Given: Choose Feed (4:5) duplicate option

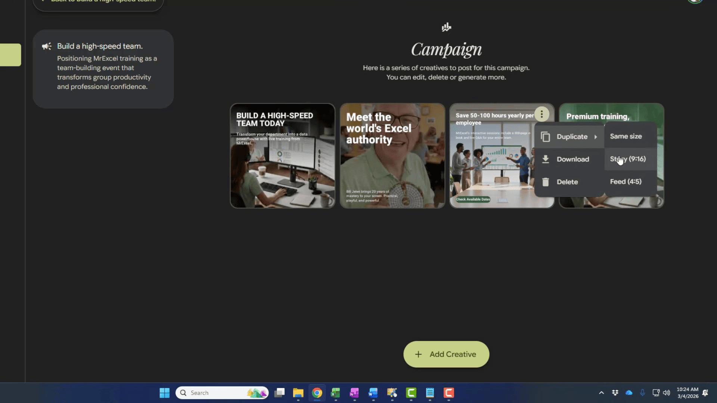Looking at the screenshot, I should (631, 182).
